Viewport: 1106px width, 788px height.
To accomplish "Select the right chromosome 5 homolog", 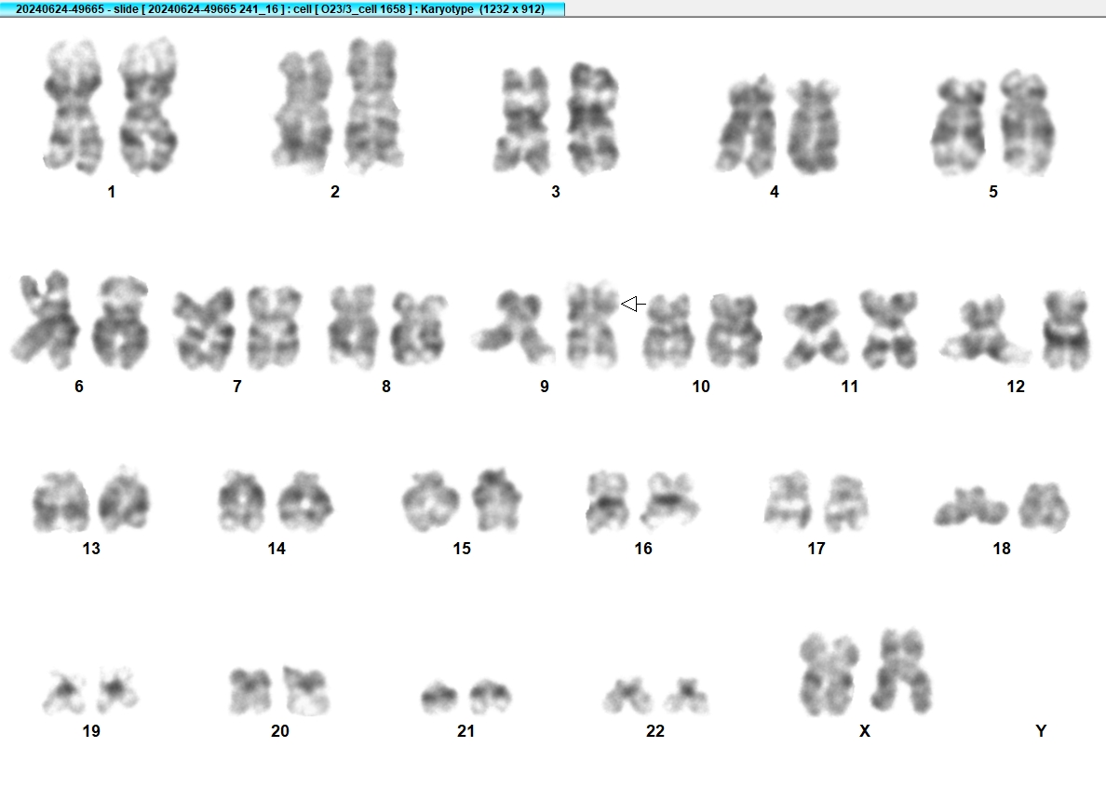I will 1027,122.
